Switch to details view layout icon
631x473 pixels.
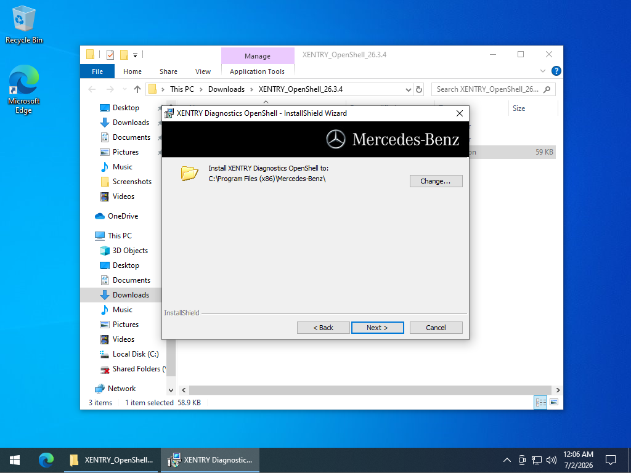(540, 402)
